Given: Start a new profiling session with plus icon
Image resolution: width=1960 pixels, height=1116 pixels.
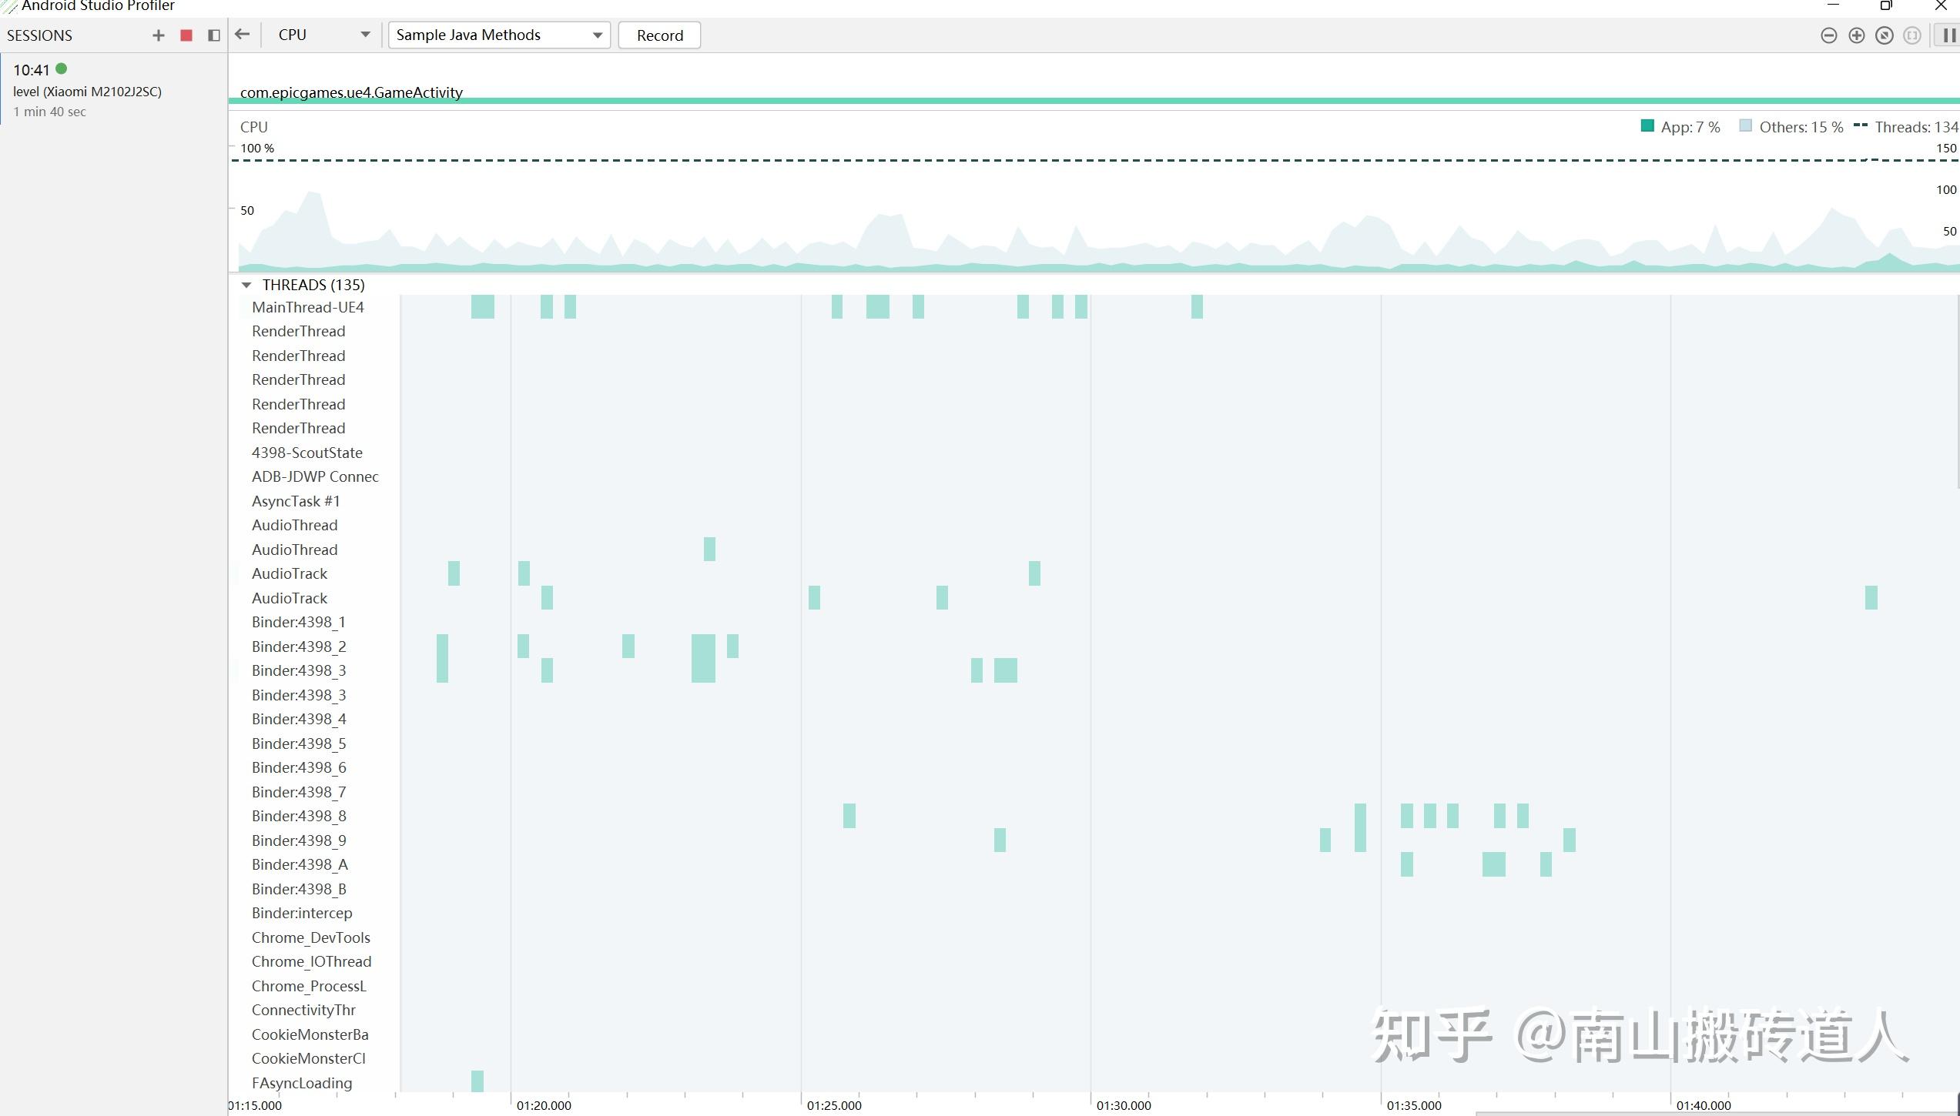Looking at the screenshot, I should (x=159, y=35).
